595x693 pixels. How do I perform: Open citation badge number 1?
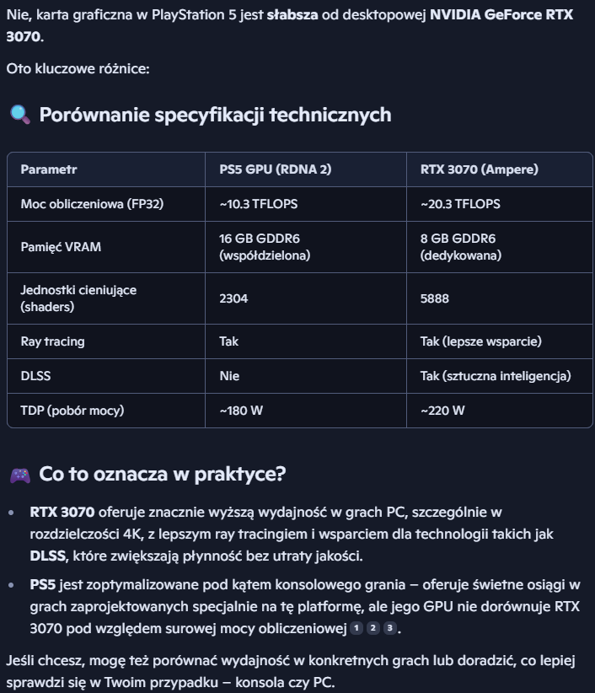(356, 628)
